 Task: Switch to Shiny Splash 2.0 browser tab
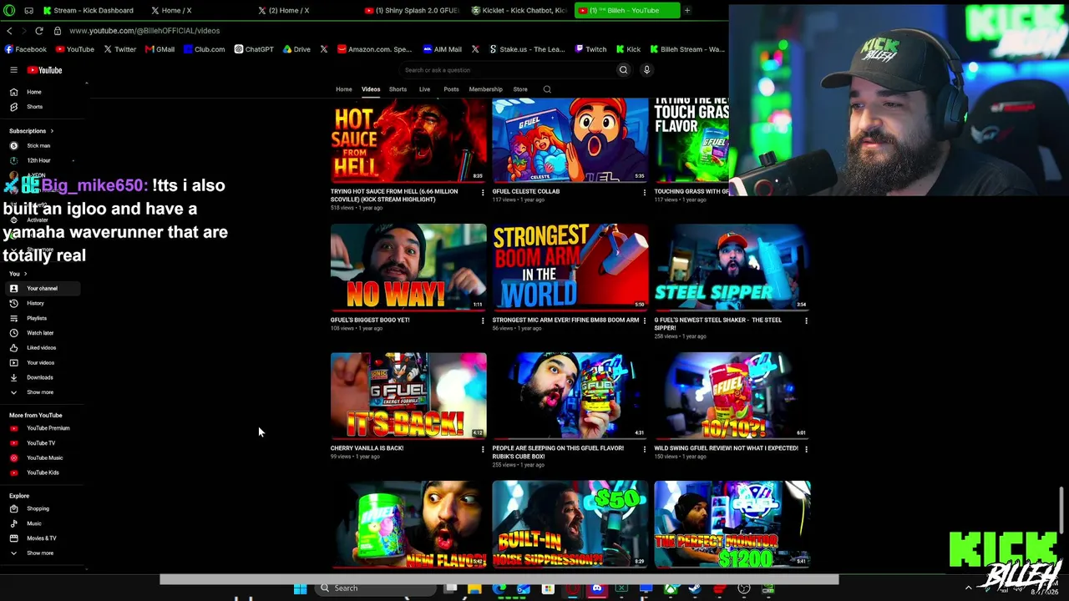tap(412, 11)
